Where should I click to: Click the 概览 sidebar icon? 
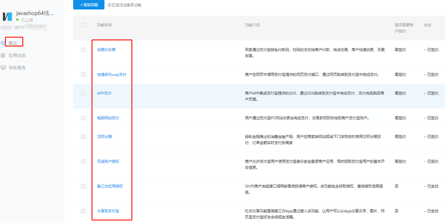coord(3,43)
